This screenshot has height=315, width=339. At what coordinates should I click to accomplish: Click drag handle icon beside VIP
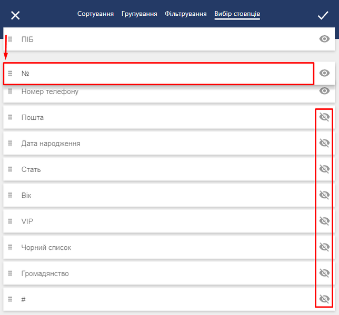(x=10, y=221)
